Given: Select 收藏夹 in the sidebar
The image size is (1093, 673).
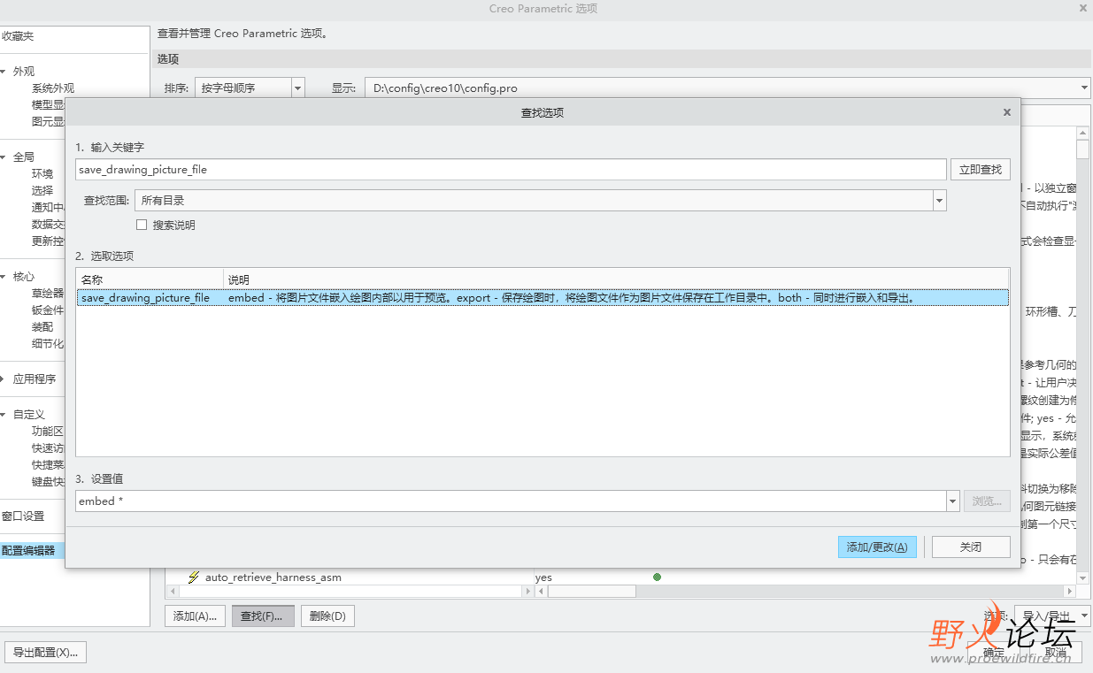Looking at the screenshot, I should click(18, 36).
